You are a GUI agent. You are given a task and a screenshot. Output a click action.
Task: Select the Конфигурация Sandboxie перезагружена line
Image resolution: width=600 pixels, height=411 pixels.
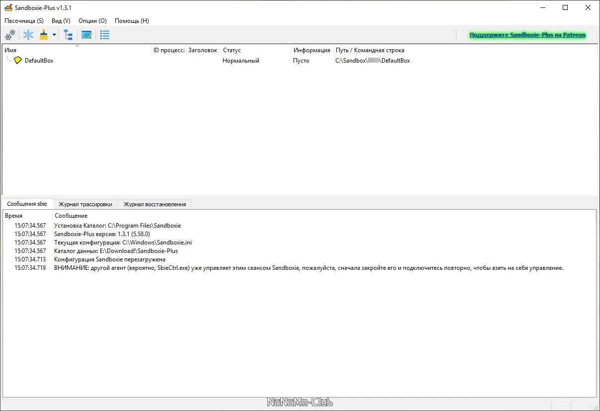point(110,259)
